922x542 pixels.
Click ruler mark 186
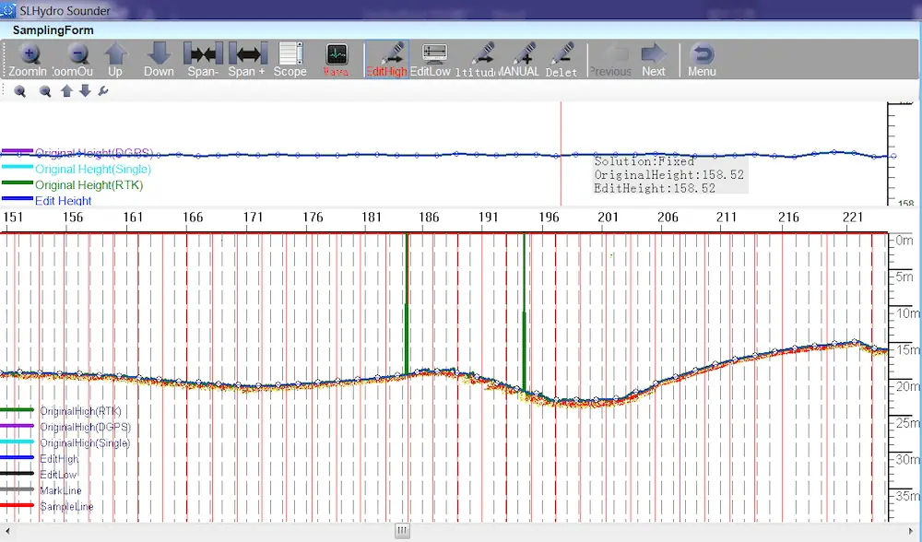(429, 217)
